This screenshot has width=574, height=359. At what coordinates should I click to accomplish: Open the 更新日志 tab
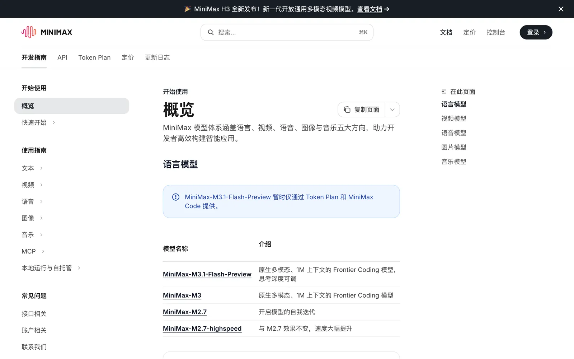tap(157, 57)
